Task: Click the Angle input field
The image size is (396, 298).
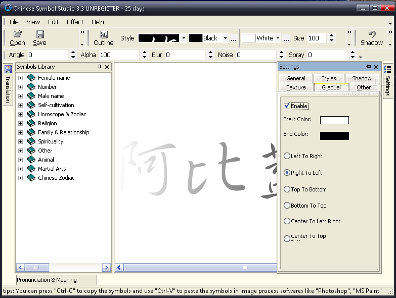Action: [48, 55]
